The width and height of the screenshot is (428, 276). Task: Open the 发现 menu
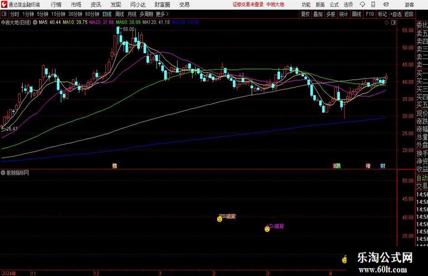tap(116, 5)
